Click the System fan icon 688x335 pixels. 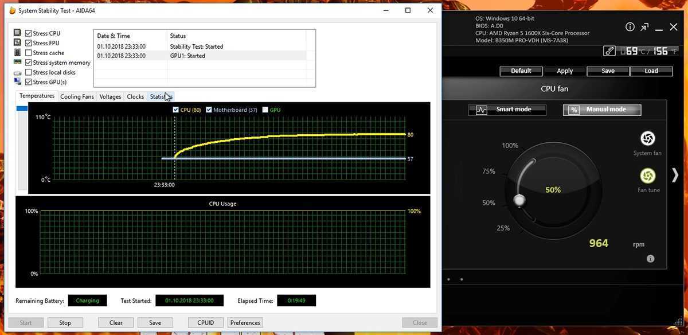point(647,139)
